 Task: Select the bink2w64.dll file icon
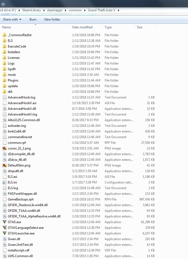pos(5,131)
